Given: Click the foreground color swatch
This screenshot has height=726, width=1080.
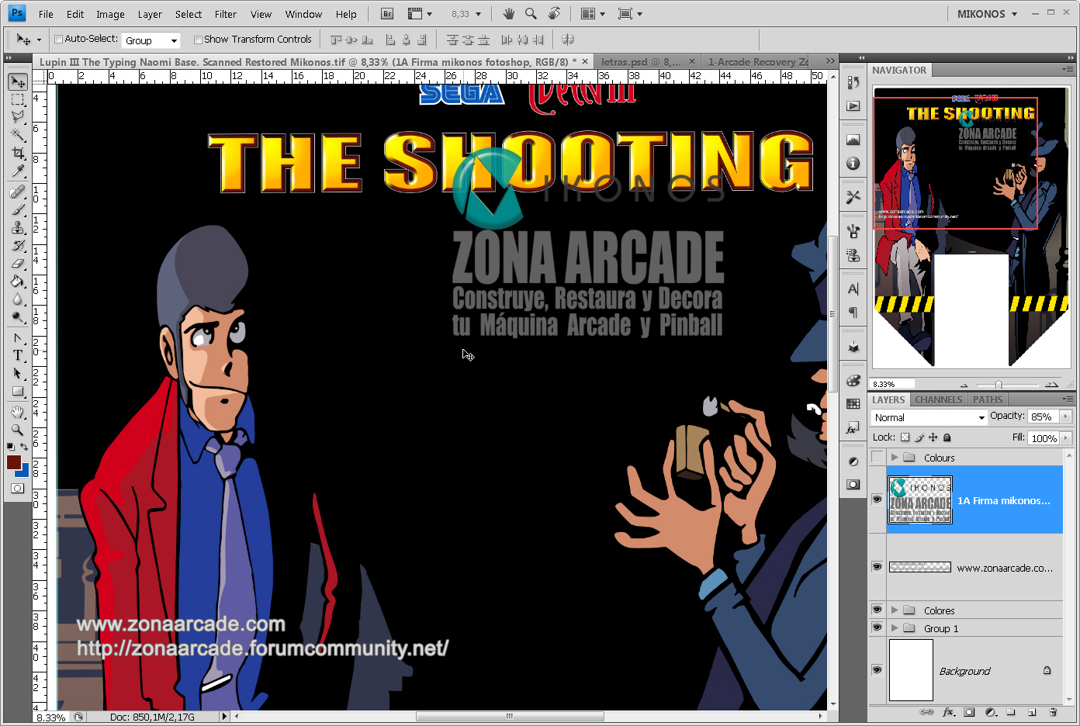Looking at the screenshot, I should point(13,462).
